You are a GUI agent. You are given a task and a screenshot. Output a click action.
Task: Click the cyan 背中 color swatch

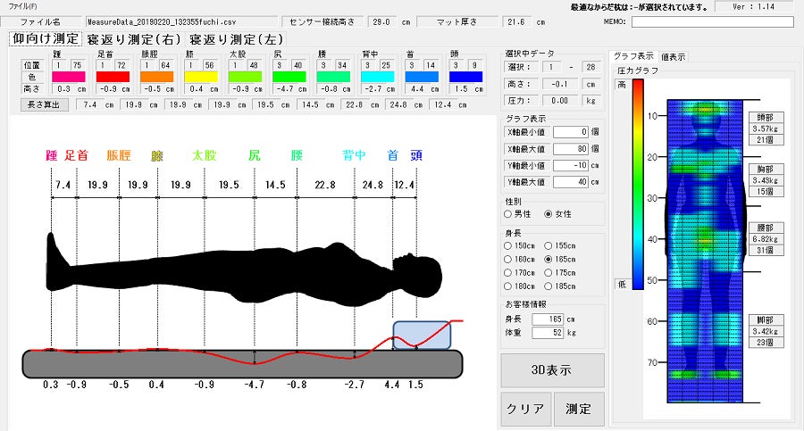pos(373,78)
